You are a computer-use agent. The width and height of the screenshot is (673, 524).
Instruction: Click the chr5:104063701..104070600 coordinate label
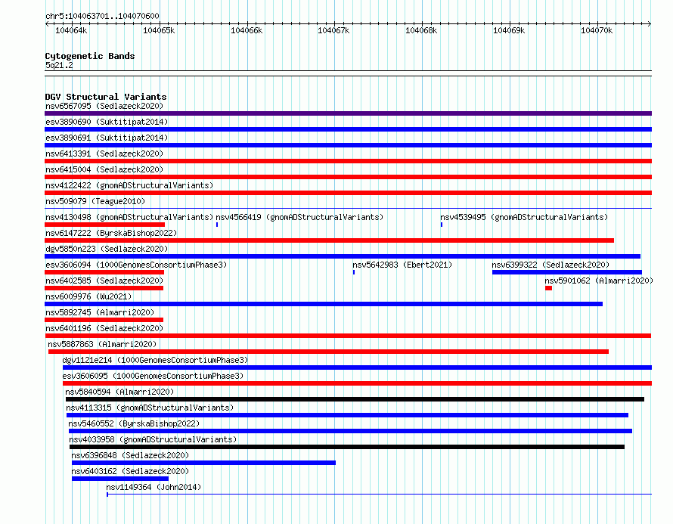[102, 16]
